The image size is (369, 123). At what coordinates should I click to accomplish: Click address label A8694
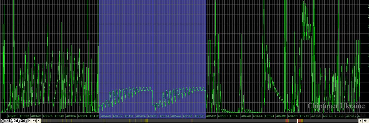(x=269, y=116)
